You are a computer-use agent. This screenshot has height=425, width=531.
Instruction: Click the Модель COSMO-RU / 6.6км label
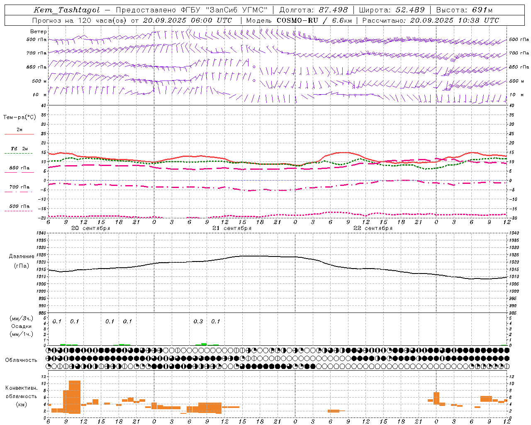pyautogui.click(x=299, y=20)
